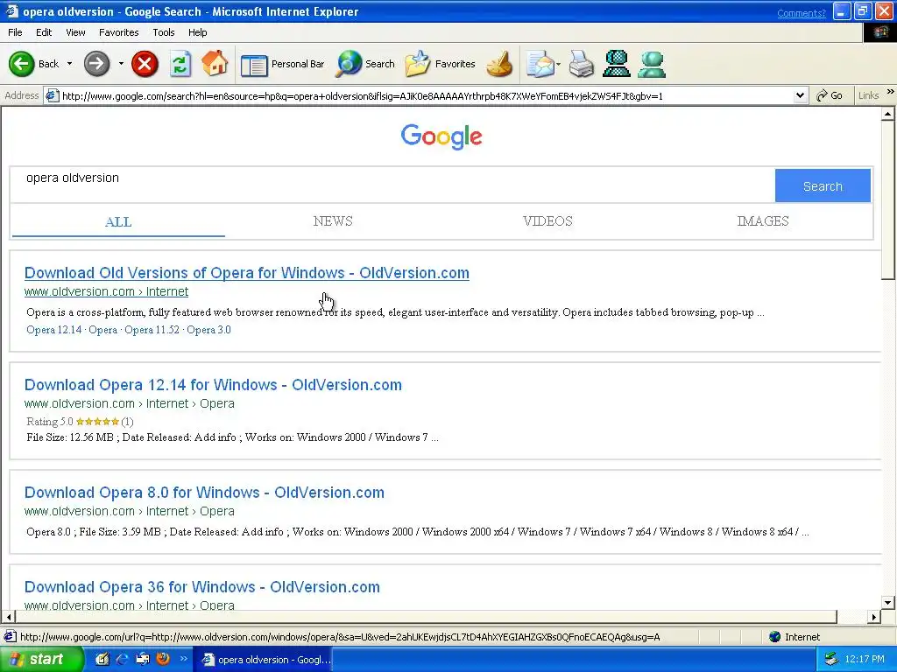
Task: Open Download Opera 36 for Windows result
Action: click(202, 587)
